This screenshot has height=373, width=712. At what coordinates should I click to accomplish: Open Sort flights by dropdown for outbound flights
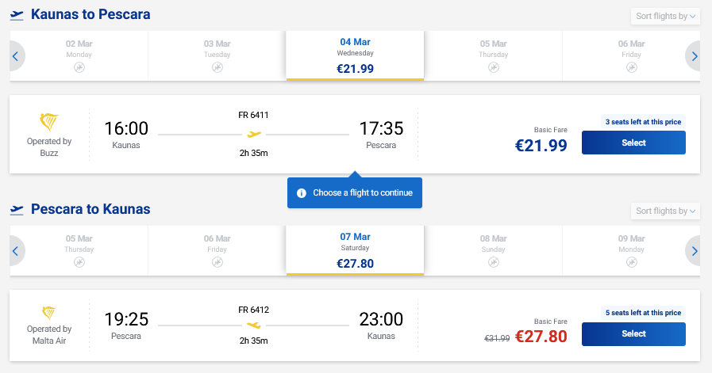click(x=665, y=16)
